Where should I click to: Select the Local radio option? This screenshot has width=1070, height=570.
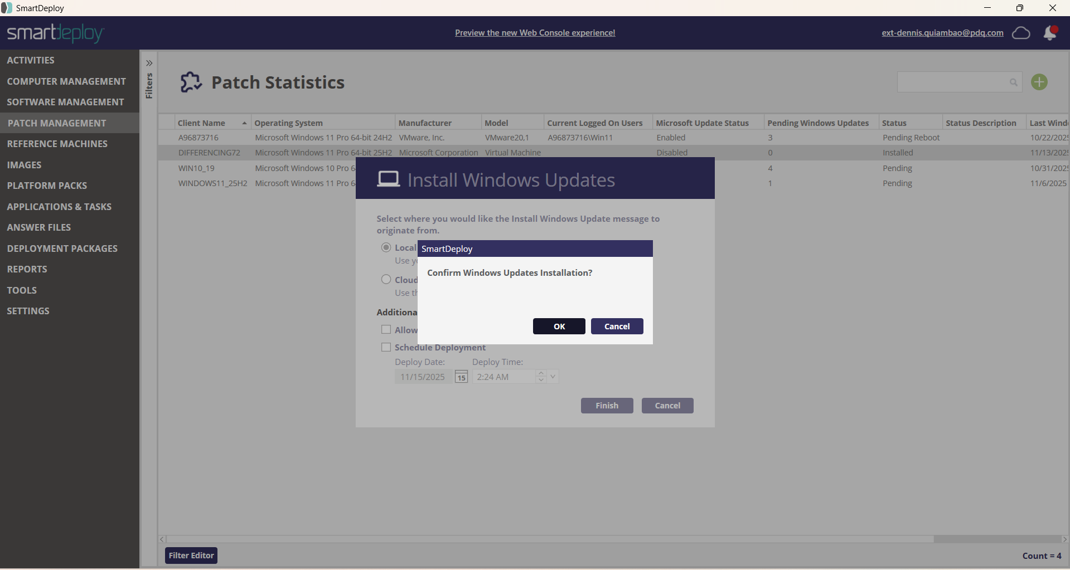[386, 247]
